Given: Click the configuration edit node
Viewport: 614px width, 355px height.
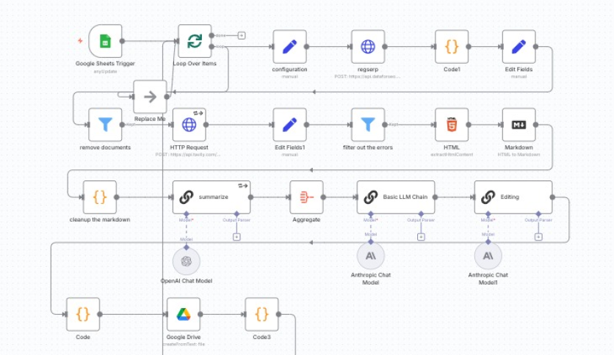Looking at the screenshot, I should coord(289,46).
